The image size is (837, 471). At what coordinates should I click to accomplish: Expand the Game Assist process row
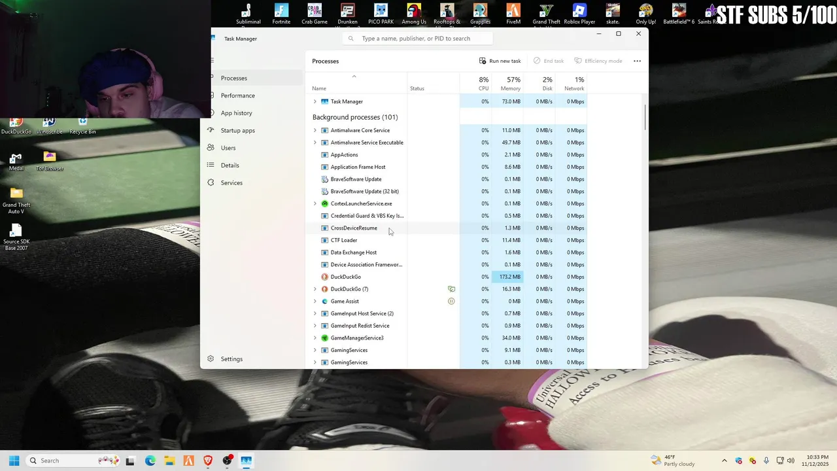coord(315,302)
